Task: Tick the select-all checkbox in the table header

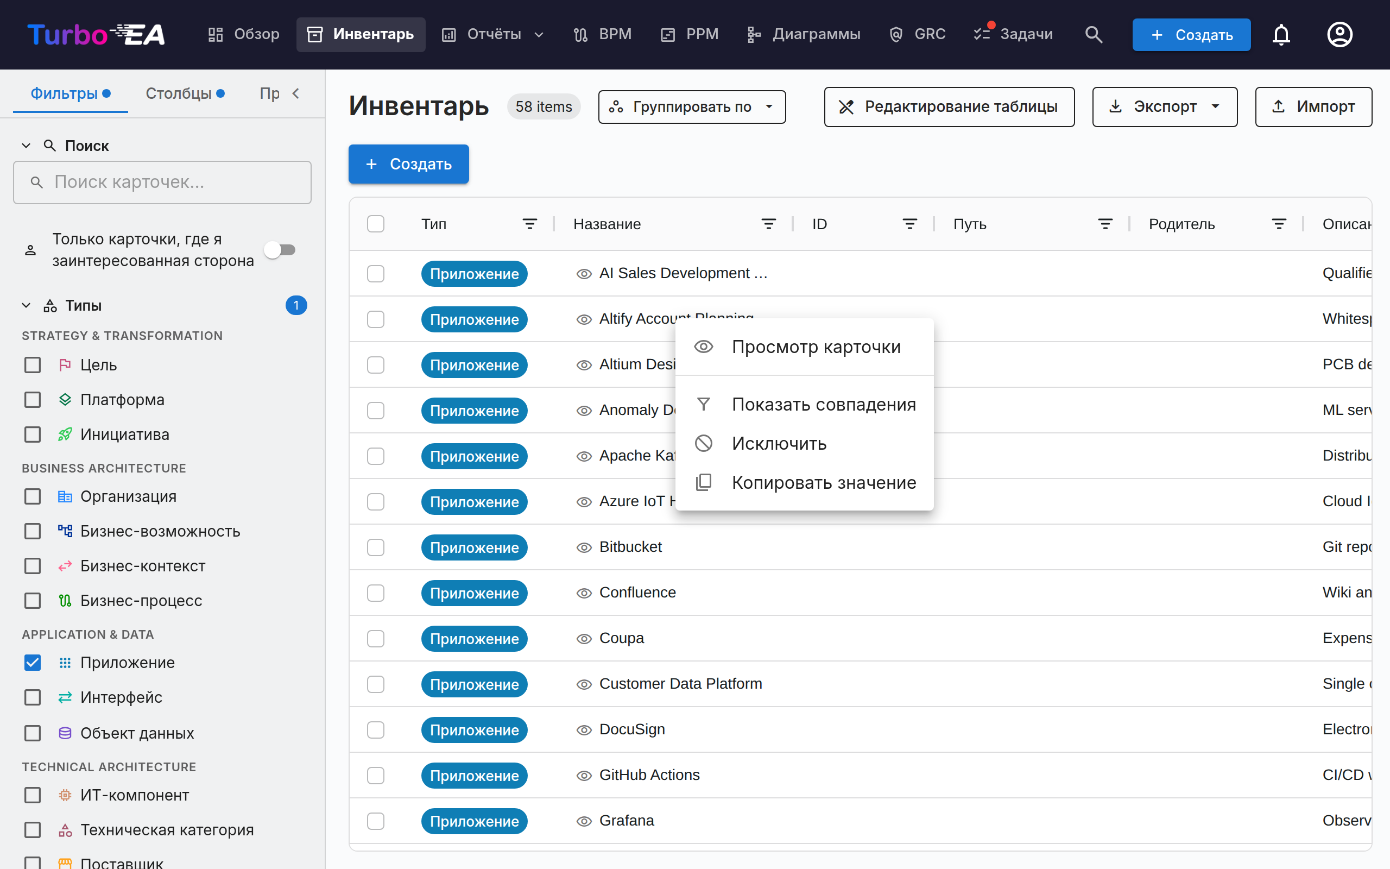Action: coord(376,224)
